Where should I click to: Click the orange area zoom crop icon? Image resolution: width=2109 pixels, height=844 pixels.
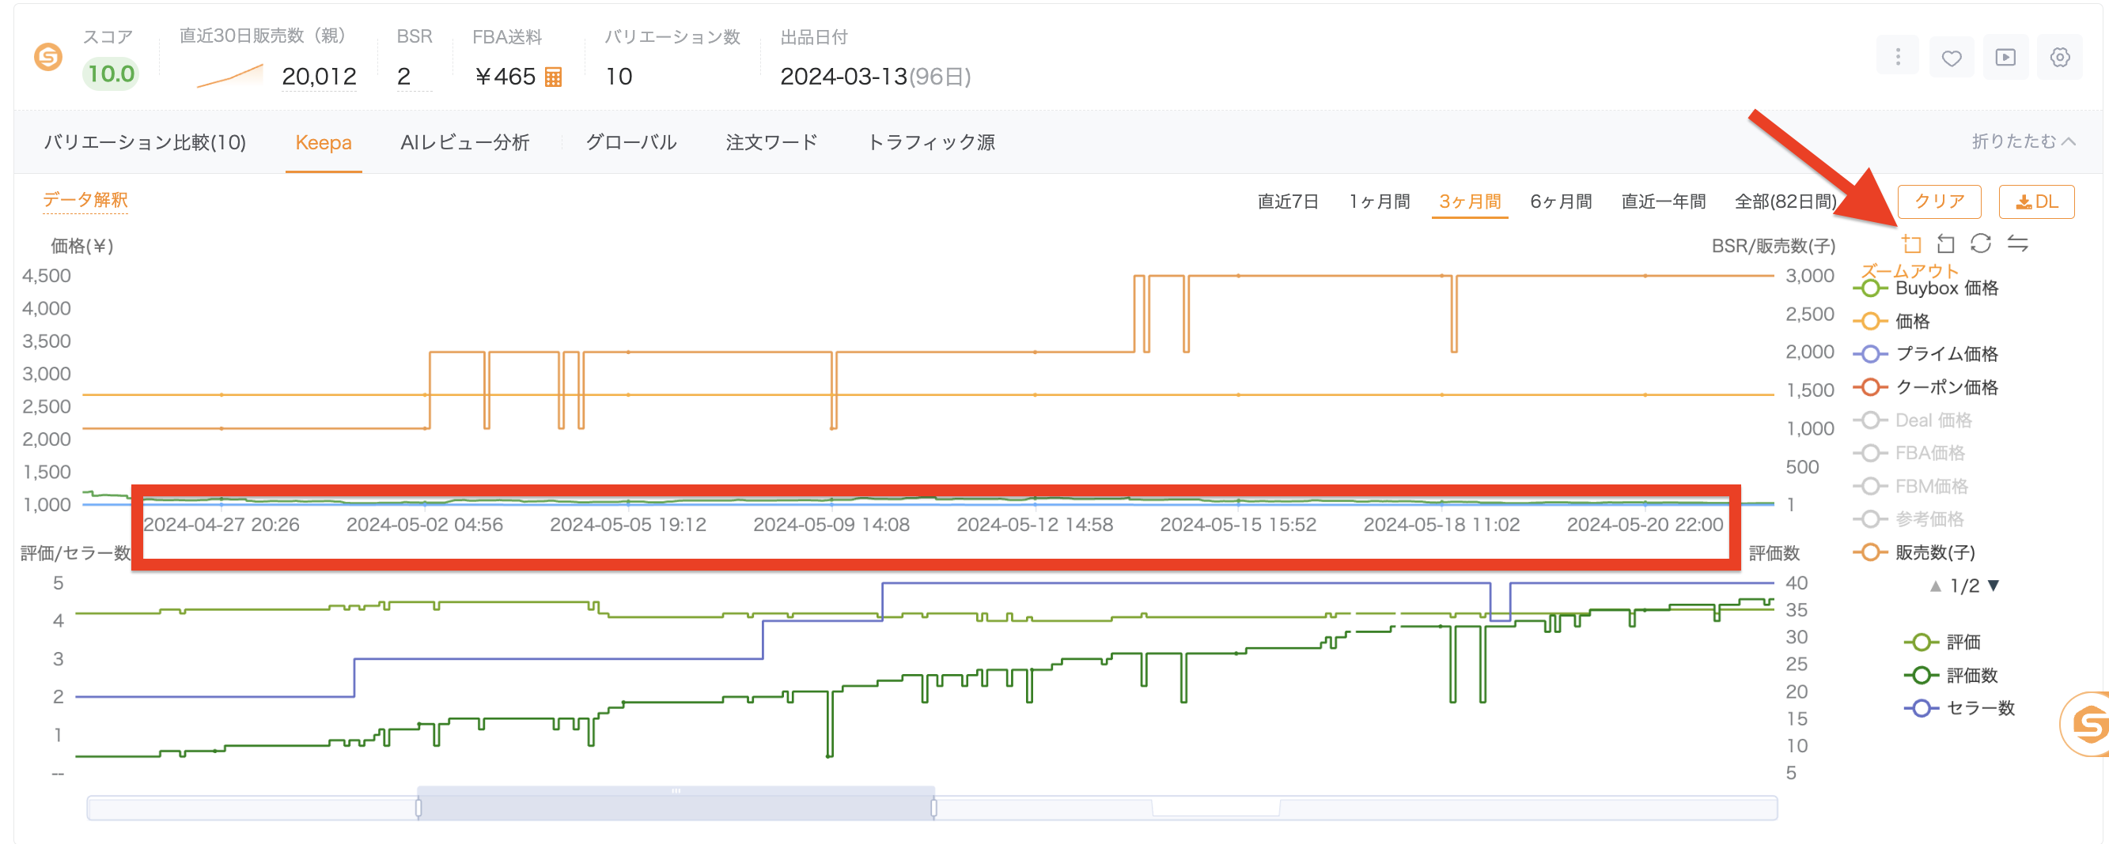(x=1911, y=243)
